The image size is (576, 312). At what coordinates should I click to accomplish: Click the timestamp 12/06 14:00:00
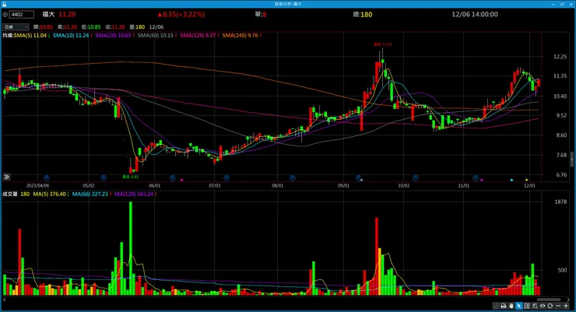point(475,14)
